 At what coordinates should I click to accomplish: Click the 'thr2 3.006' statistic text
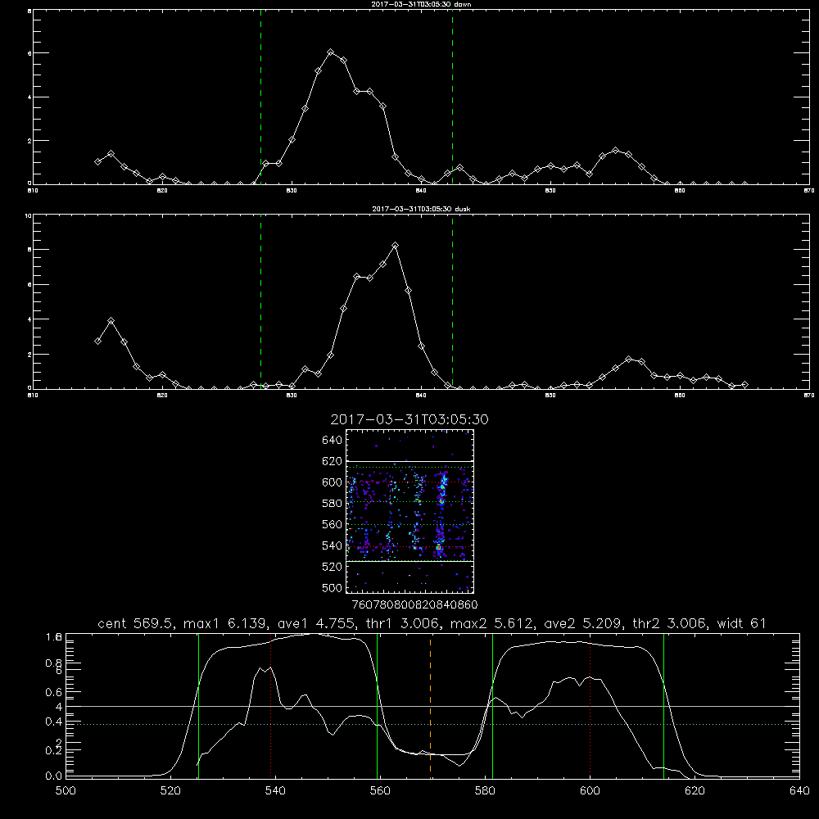tap(670, 623)
